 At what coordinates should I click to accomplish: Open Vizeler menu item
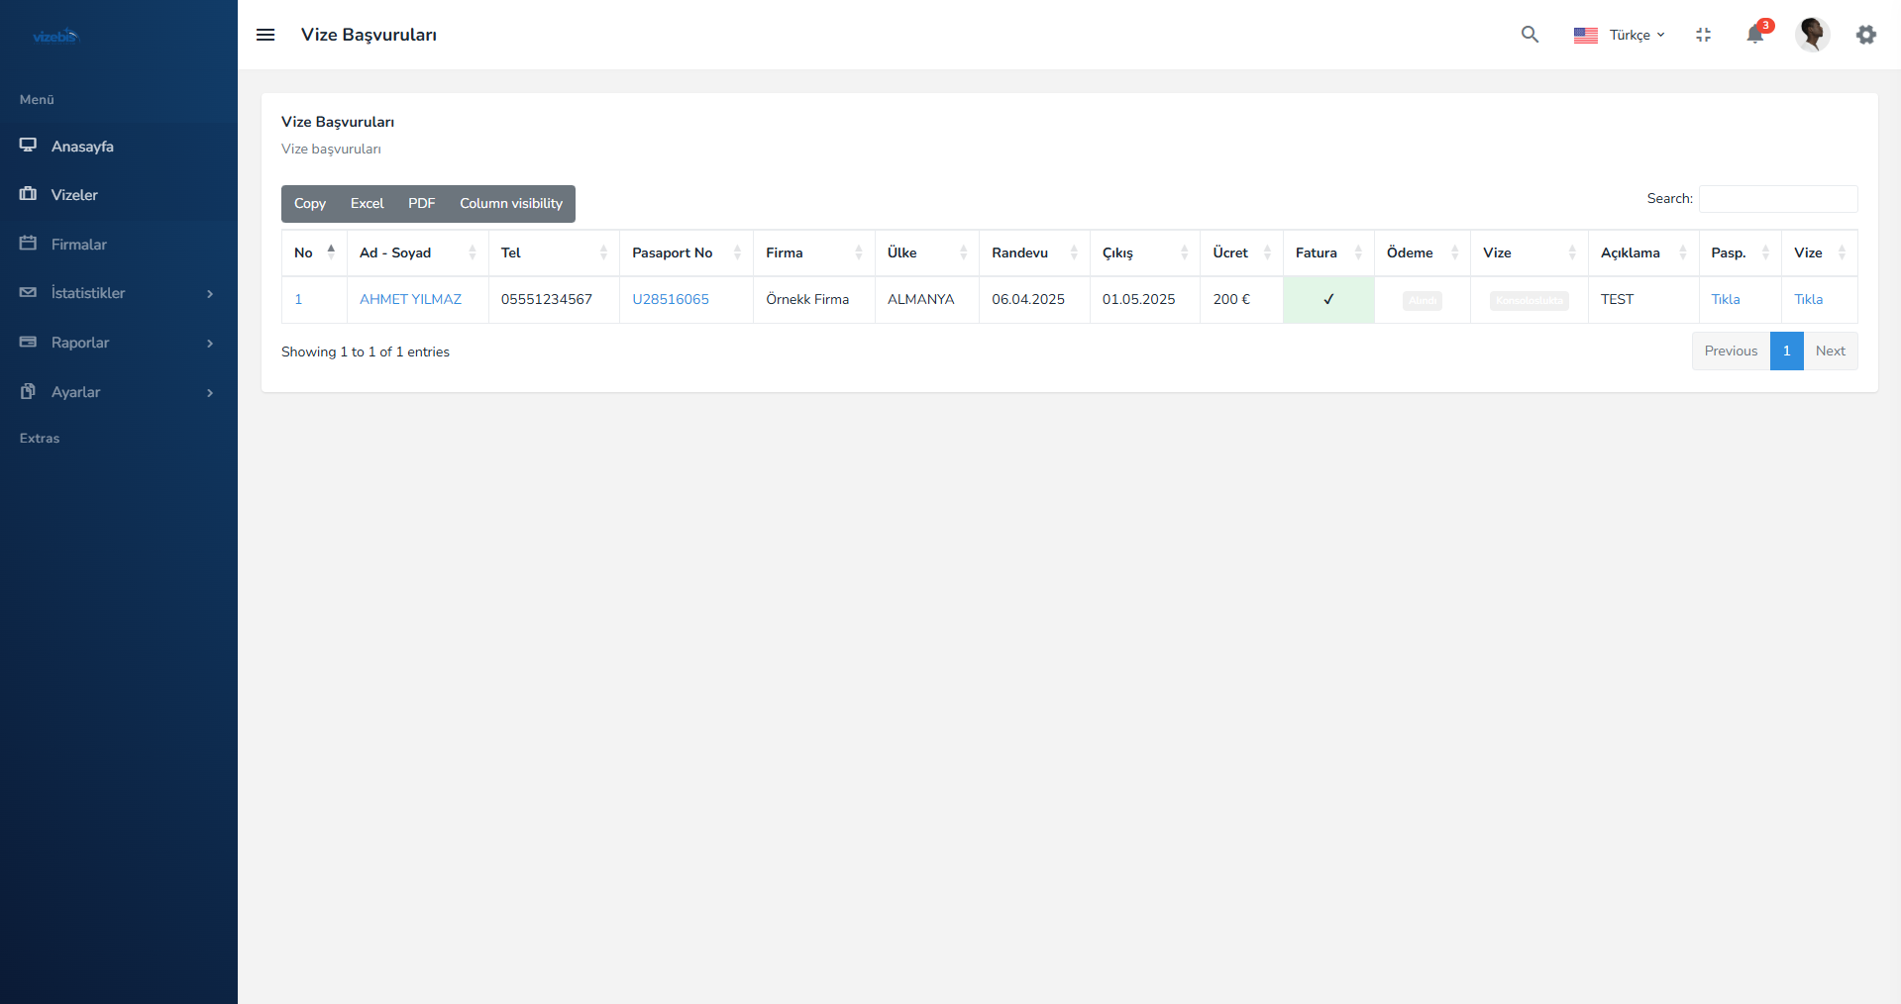pos(119,195)
